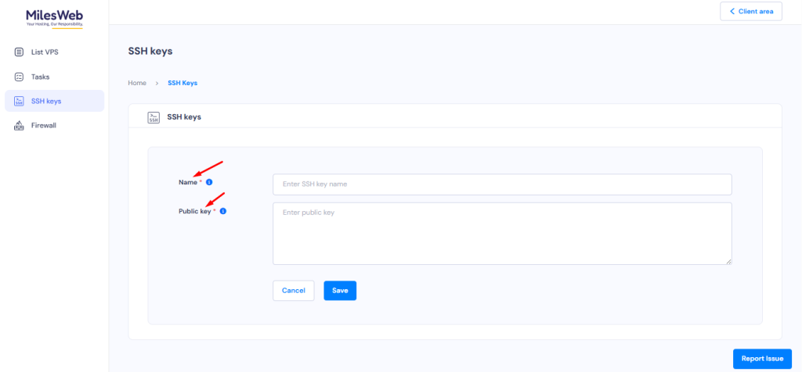Click the List VPS icon in sidebar
The width and height of the screenshot is (802, 372).
19,52
